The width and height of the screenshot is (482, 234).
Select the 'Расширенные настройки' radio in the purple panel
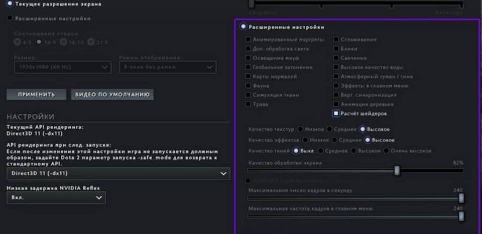point(244,27)
